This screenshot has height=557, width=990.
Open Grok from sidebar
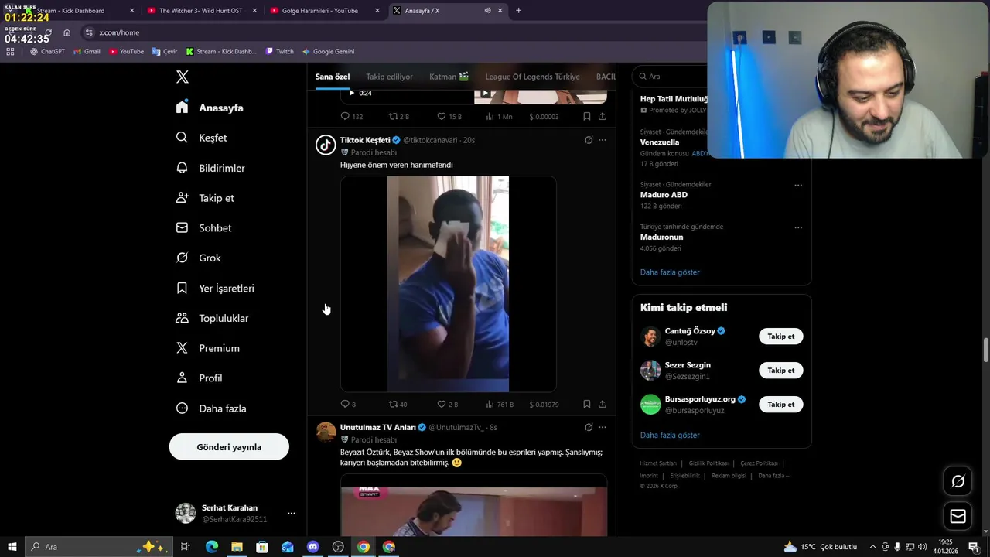pos(199,258)
